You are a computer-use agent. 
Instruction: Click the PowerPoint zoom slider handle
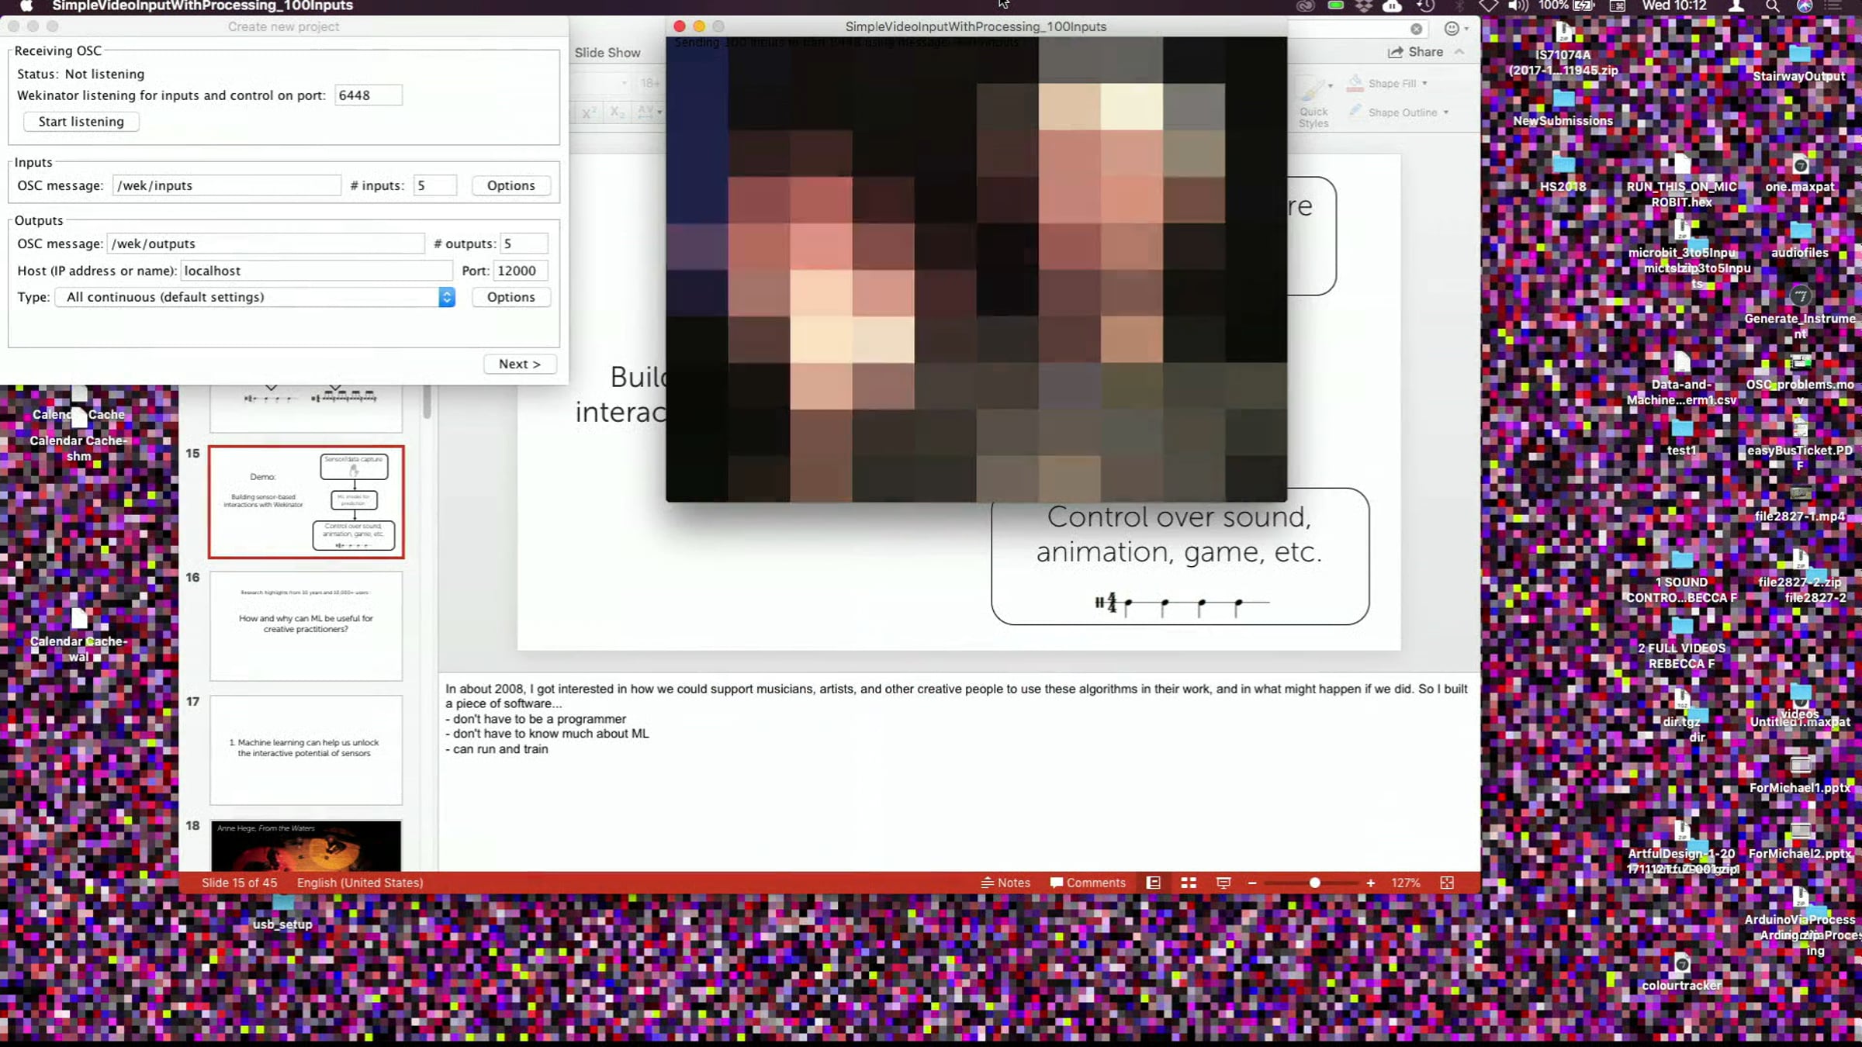pos(1314,883)
